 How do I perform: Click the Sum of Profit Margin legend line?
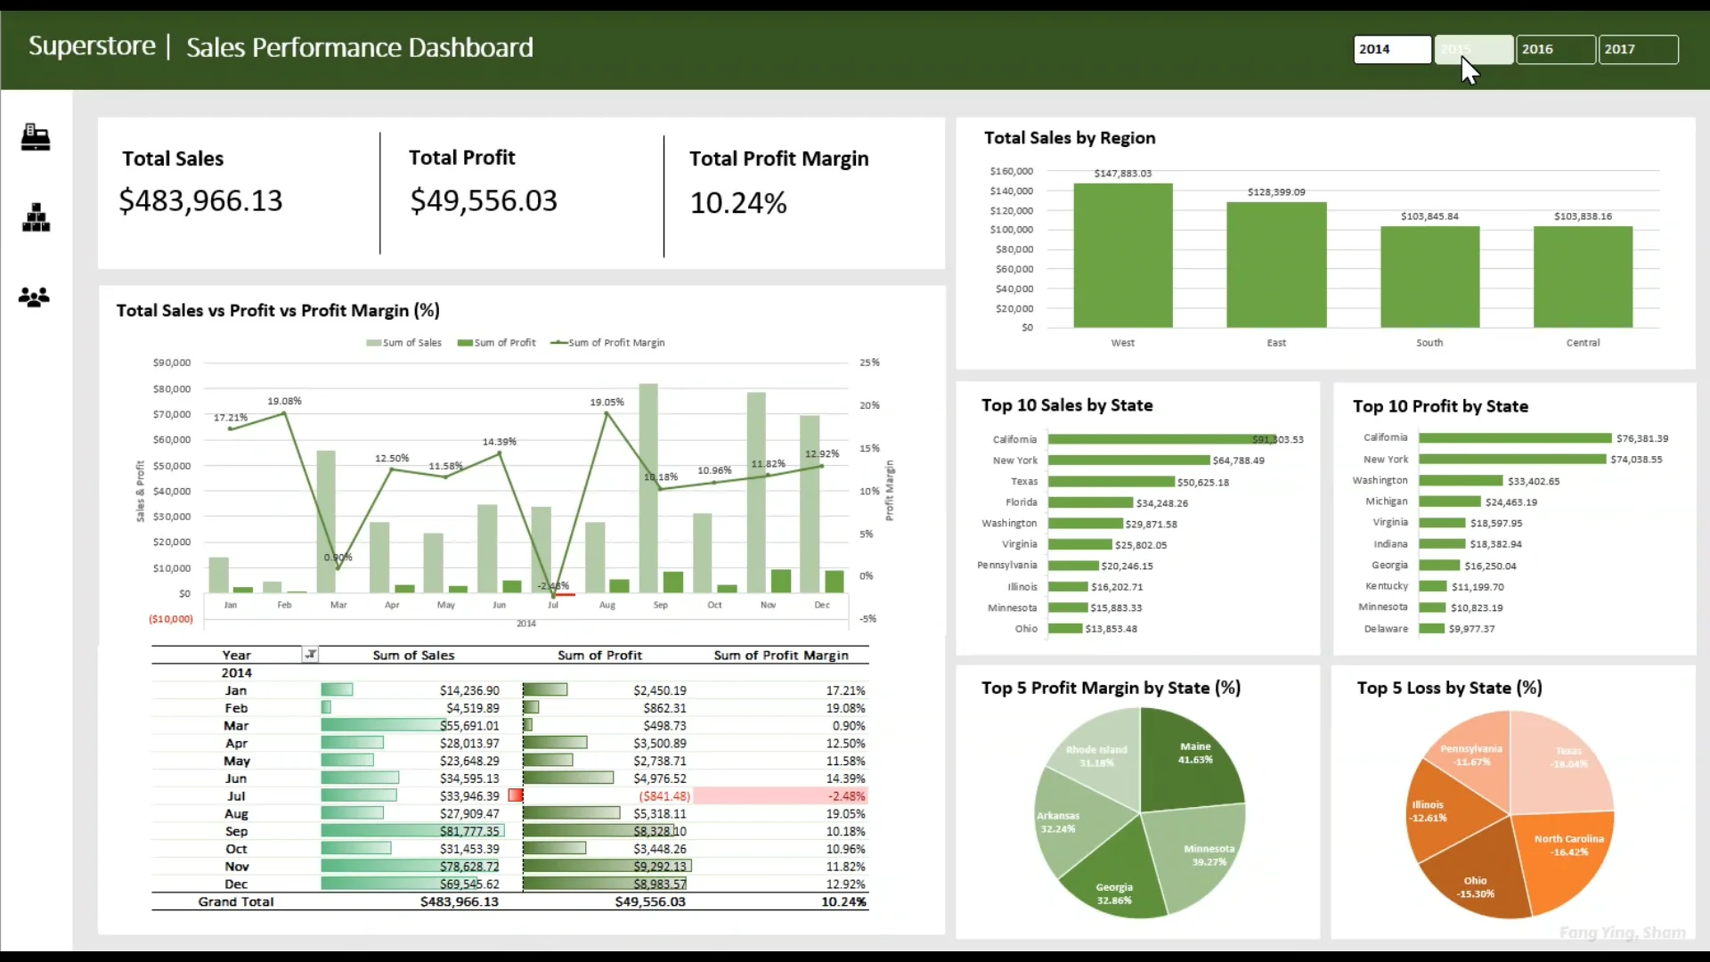[x=558, y=343]
